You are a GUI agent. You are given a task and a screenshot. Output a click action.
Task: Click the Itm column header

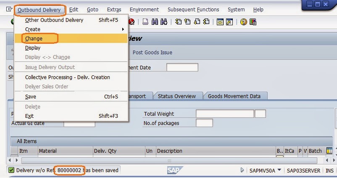click(x=28, y=151)
